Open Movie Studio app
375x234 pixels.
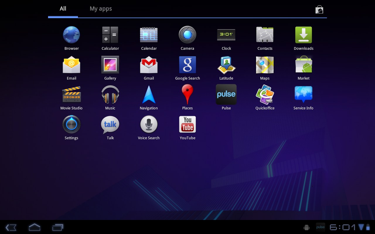71,95
